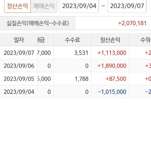Select the 2023/09/07 row date
This screenshot has width=151, height=151.
click(19, 53)
